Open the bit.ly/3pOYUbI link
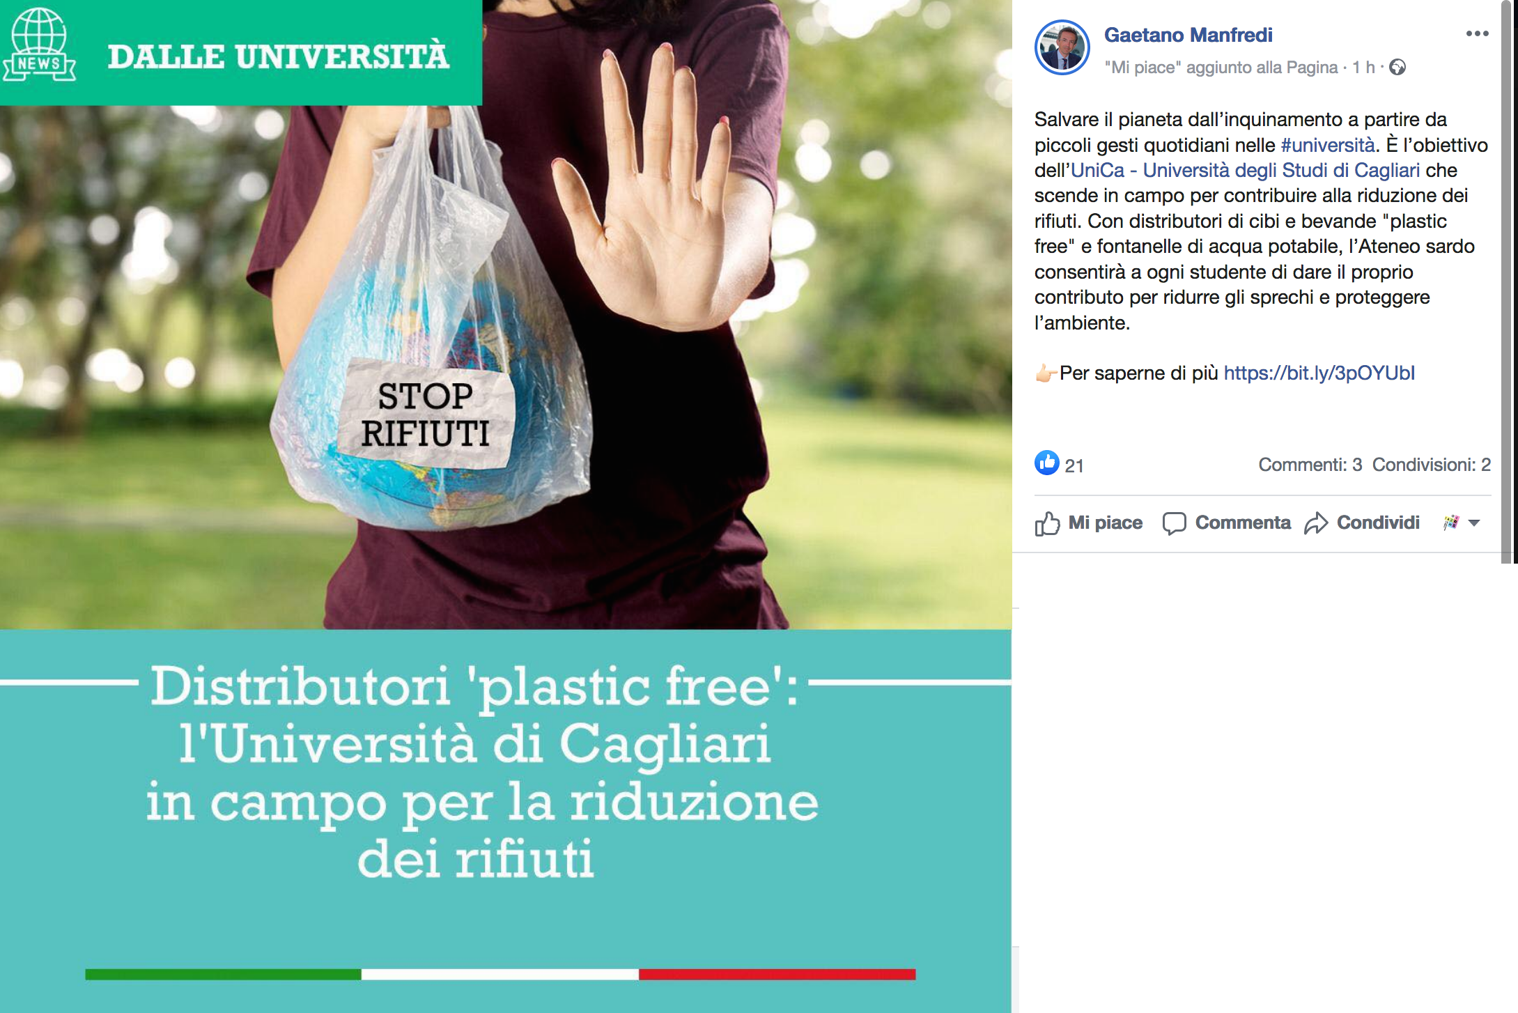 pyautogui.click(x=1319, y=373)
